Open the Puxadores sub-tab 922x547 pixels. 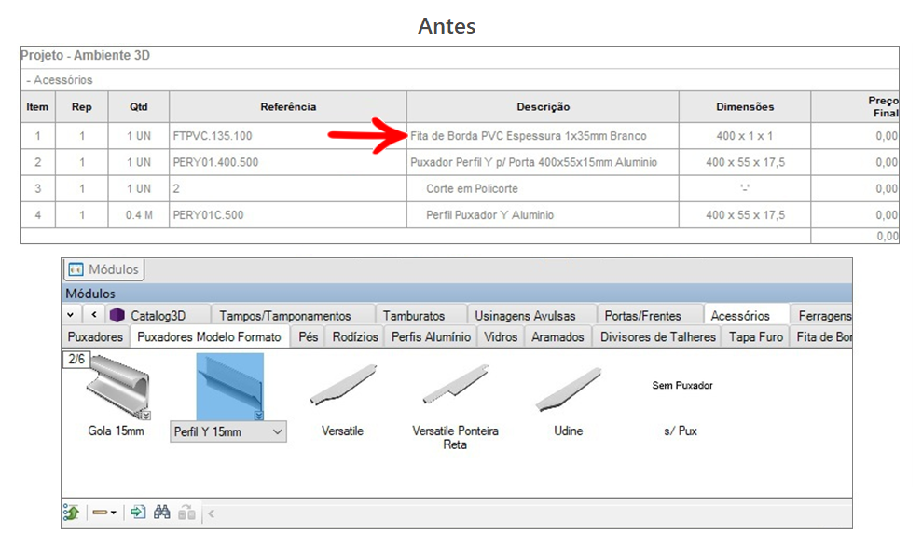(95, 337)
